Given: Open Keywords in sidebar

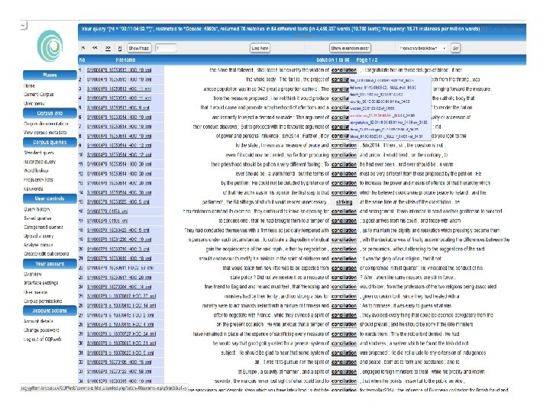Looking at the screenshot, I should coord(34,188).
